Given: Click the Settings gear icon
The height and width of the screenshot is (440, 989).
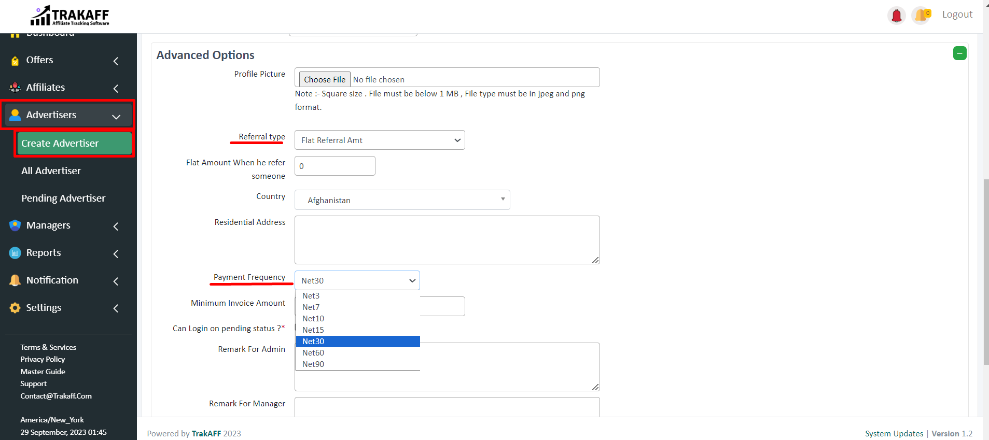Looking at the screenshot, I should click(x=15, y=308).
